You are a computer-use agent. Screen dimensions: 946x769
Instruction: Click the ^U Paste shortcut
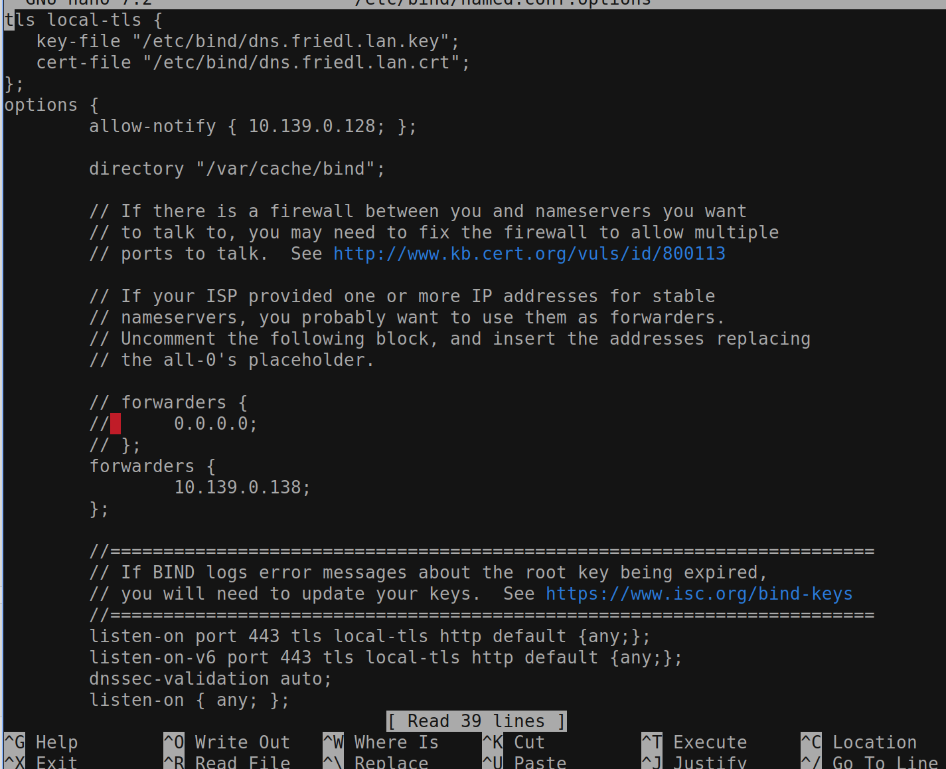524,762
